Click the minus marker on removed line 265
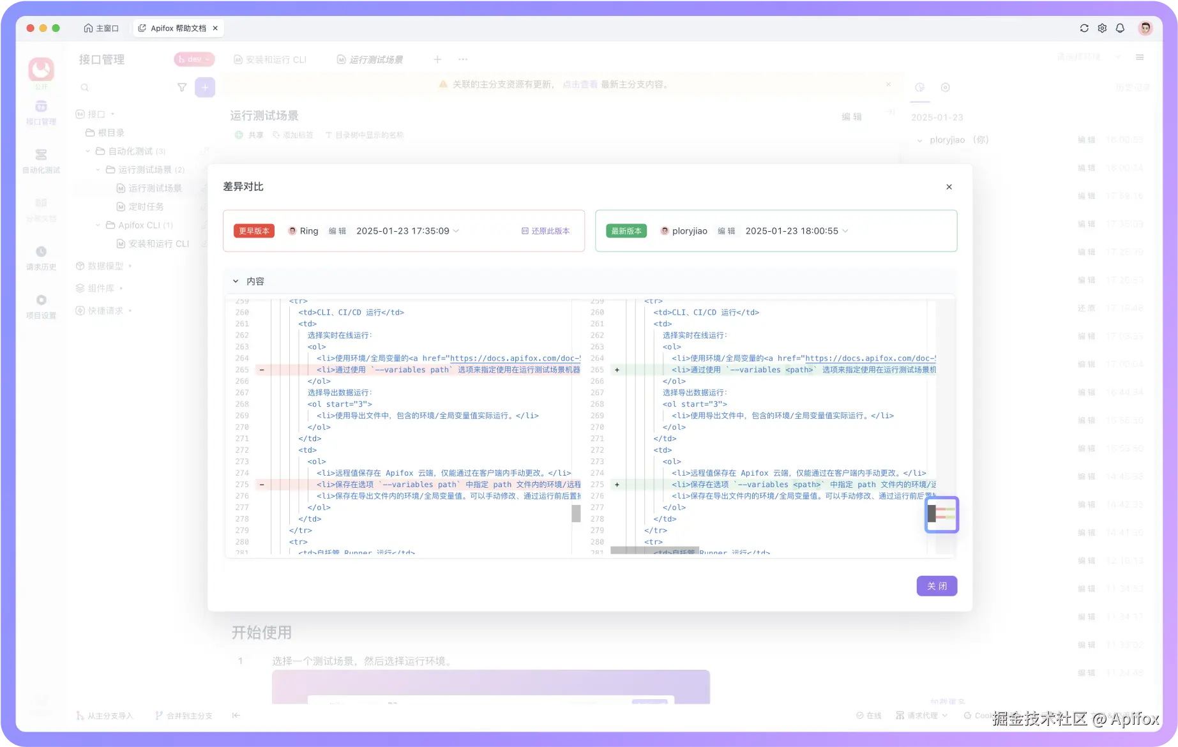The width and height of the screenshot is (1178, 747). click(x=262, y=370)
